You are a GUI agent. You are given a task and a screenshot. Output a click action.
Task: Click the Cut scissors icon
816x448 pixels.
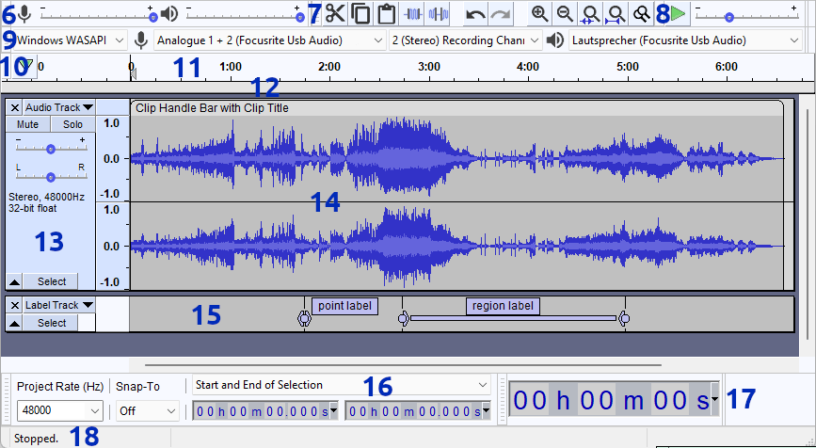[x=336, y=13]
